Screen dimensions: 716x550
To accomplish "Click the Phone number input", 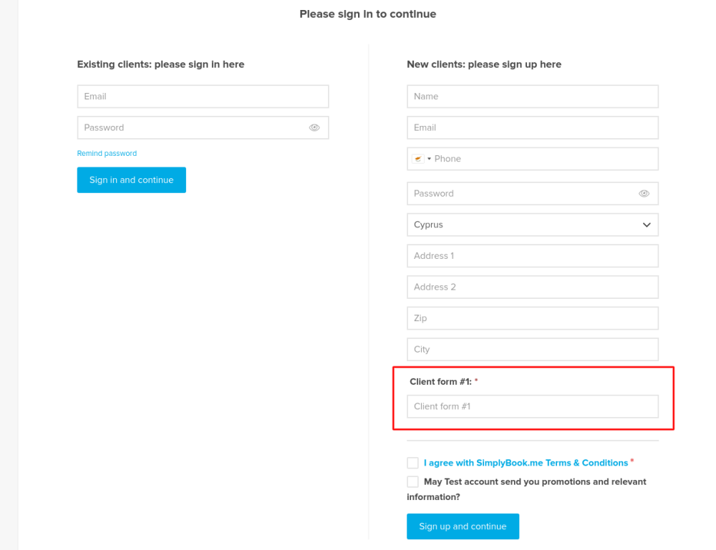I will tap(543, 159).
